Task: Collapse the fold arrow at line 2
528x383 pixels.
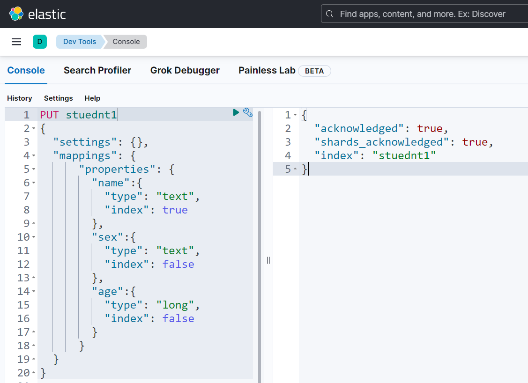Action: 34,129
